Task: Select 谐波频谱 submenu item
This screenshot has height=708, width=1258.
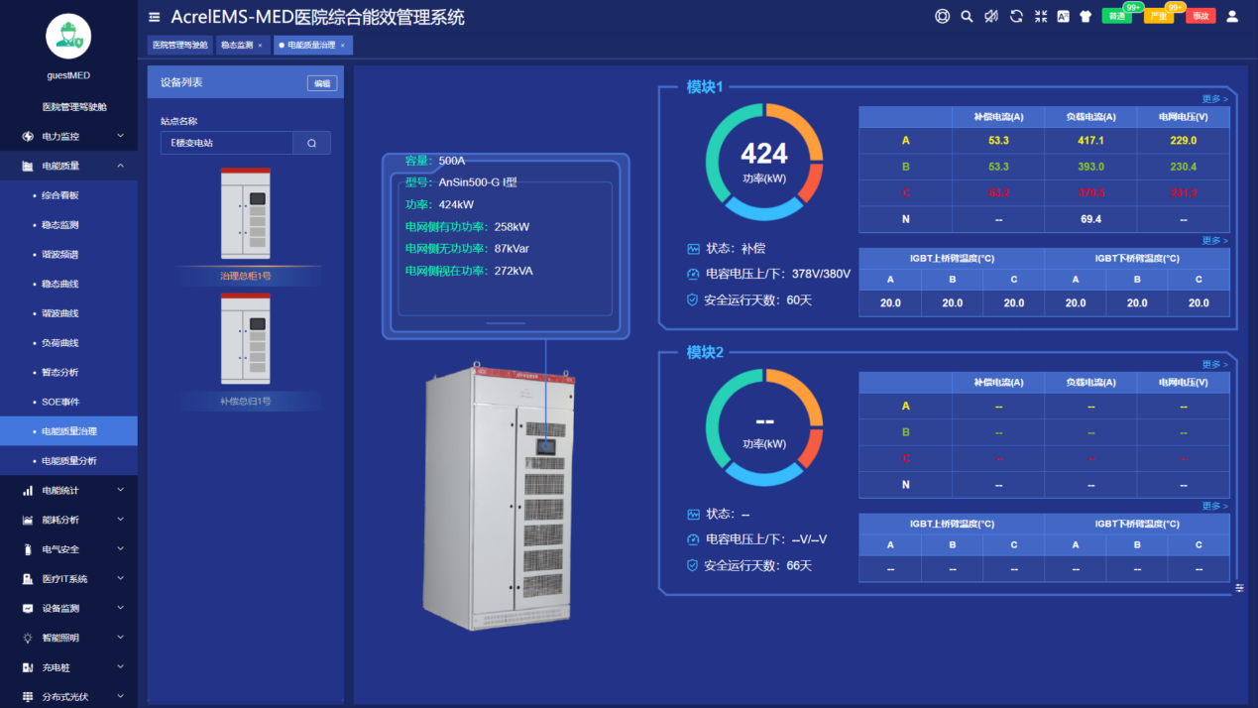Action: click(x=68, y=255)
